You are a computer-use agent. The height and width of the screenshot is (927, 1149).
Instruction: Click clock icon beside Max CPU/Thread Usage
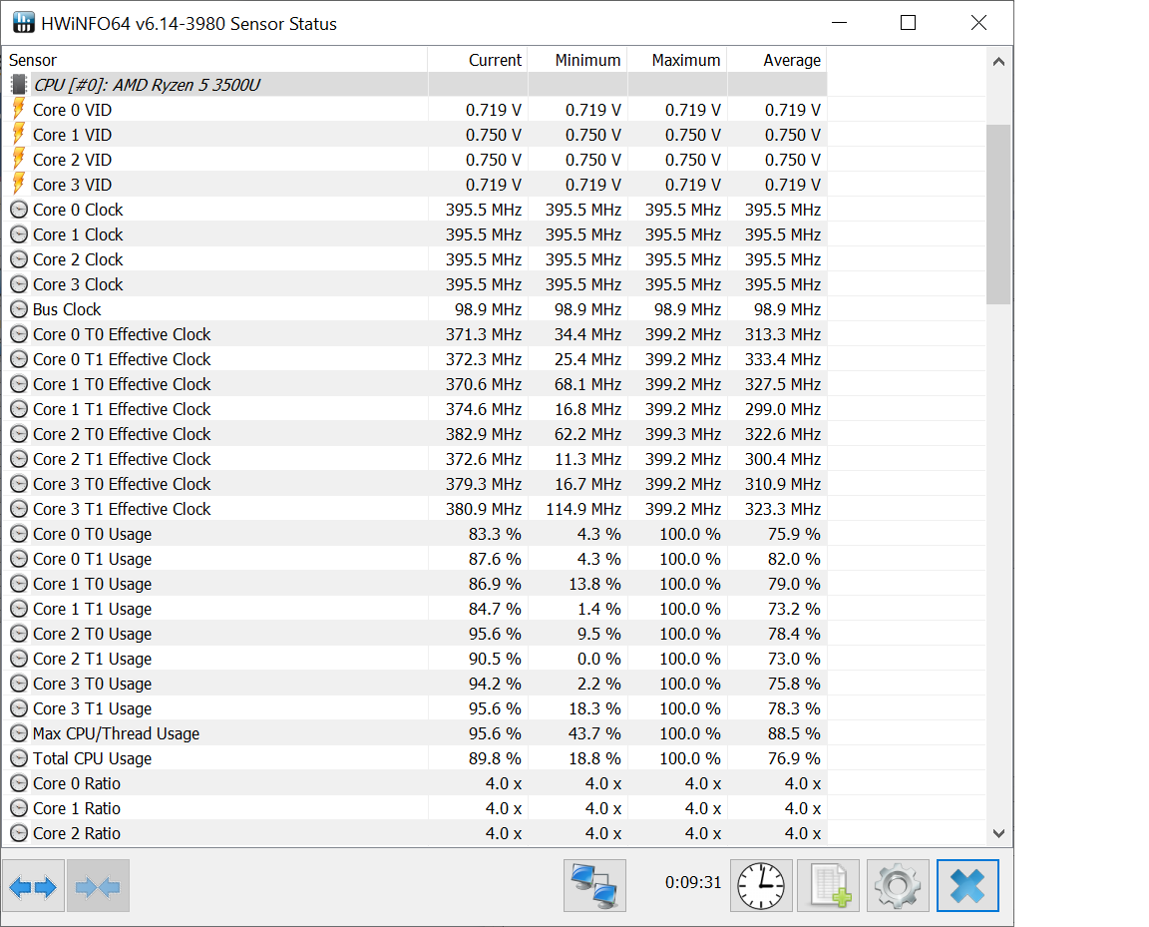(x=19, y=733)
